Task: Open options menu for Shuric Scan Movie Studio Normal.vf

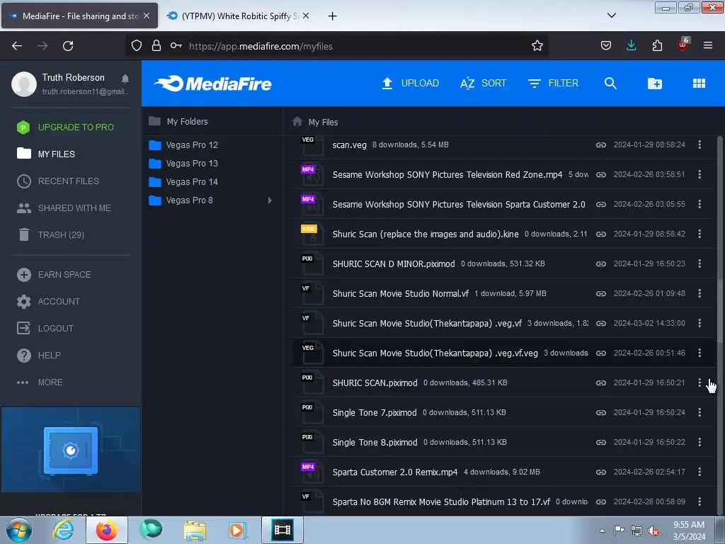Action: pyautogui.click(x=699, y=293)
